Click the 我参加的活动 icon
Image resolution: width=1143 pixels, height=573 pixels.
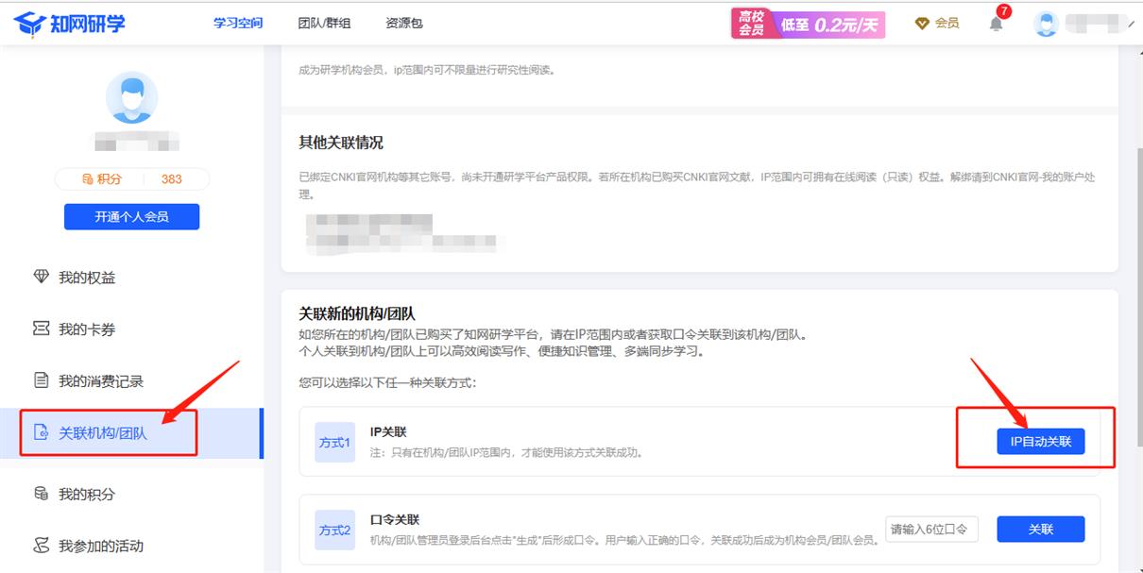click(41, 546)
